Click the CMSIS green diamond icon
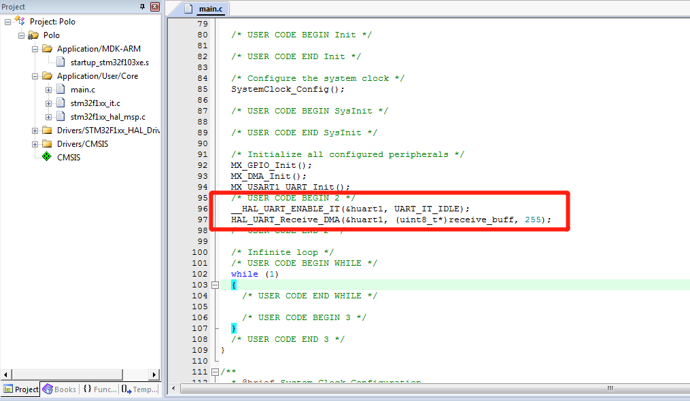The height and width of the screenshot is (401, 690). point(46,157)
